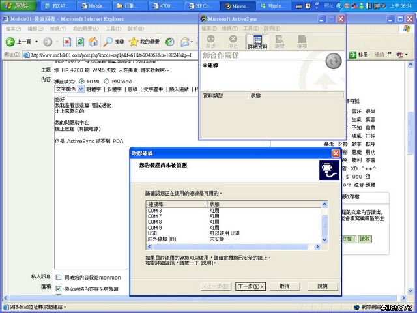Select the BBCode tag mode radio button

tap(107, 81)
